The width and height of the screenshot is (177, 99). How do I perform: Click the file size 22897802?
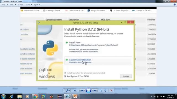click(x=152, y=24)
